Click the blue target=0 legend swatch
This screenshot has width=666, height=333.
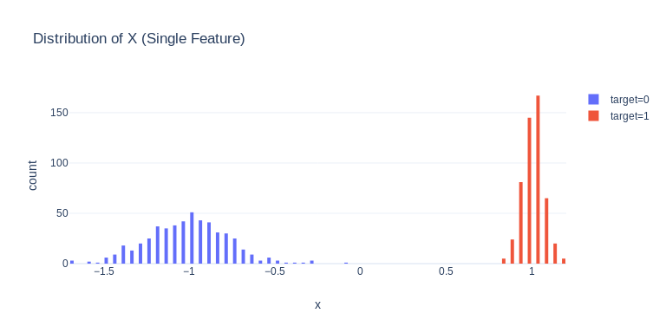593,100
